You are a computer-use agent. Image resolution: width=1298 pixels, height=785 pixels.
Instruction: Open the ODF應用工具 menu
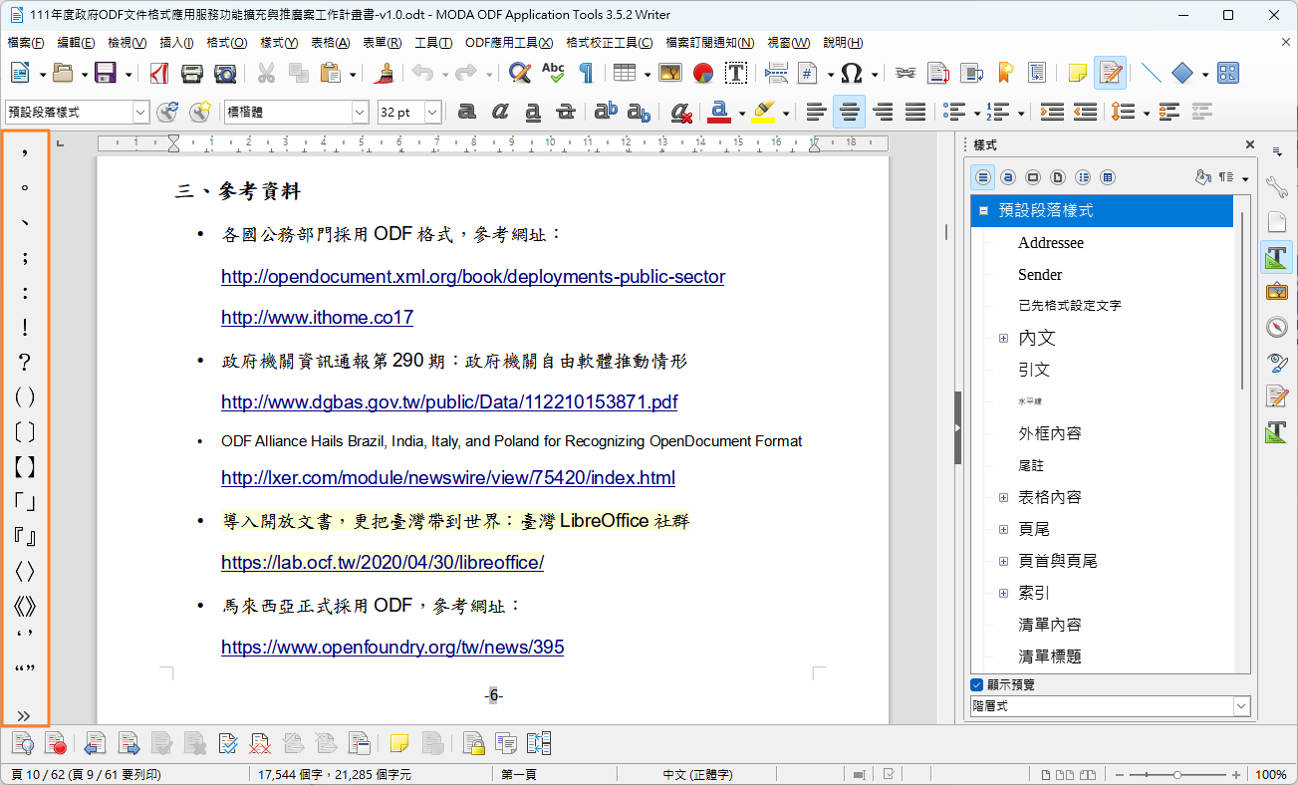508,43
